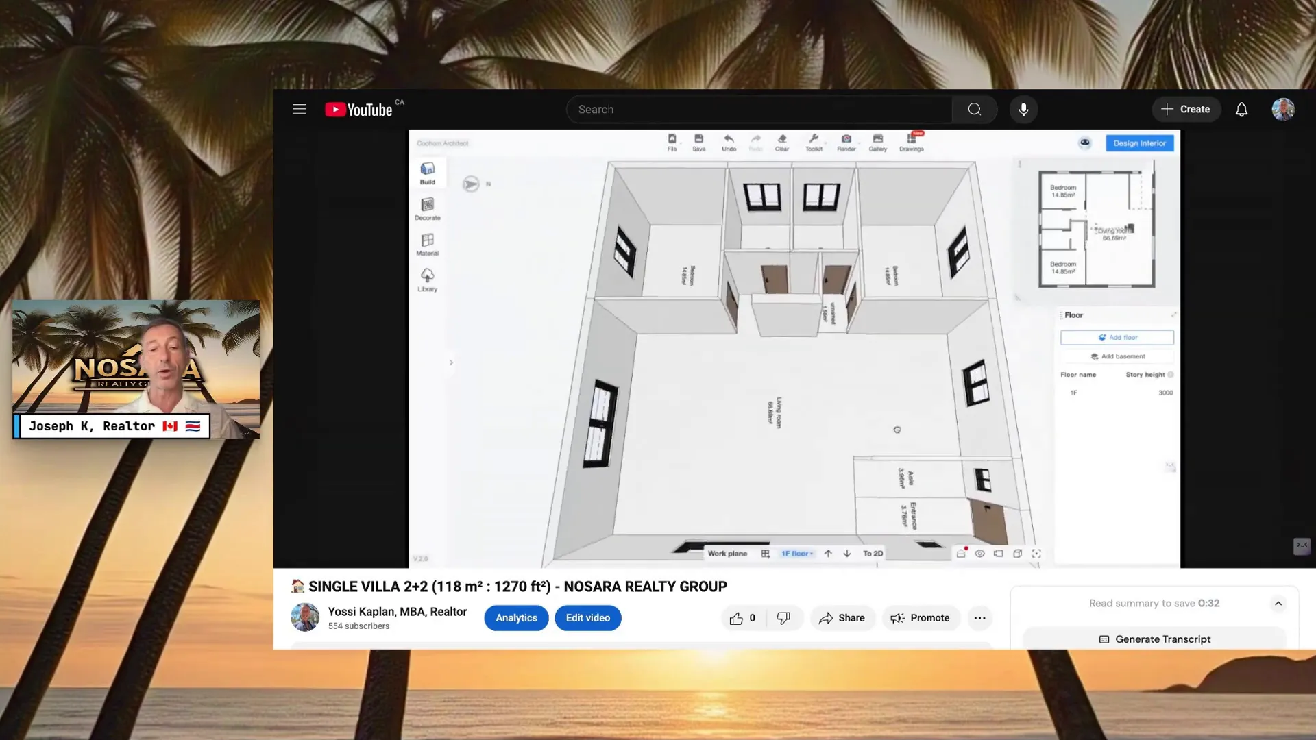Click the Clear icon in the toolbar

[x=782, y=143]
